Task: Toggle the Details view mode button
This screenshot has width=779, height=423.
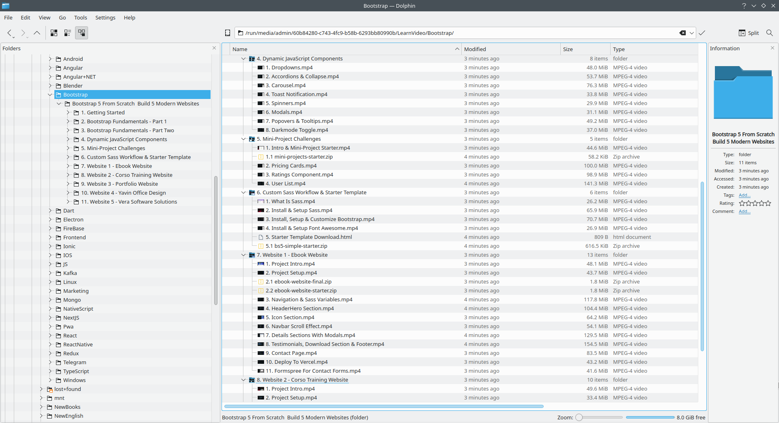Action: (82, 33)
